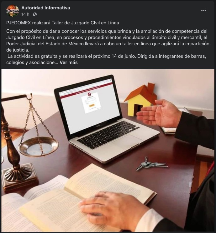
Task: Visit the Autoridad Informativa page name
Action: pos(46,8)
